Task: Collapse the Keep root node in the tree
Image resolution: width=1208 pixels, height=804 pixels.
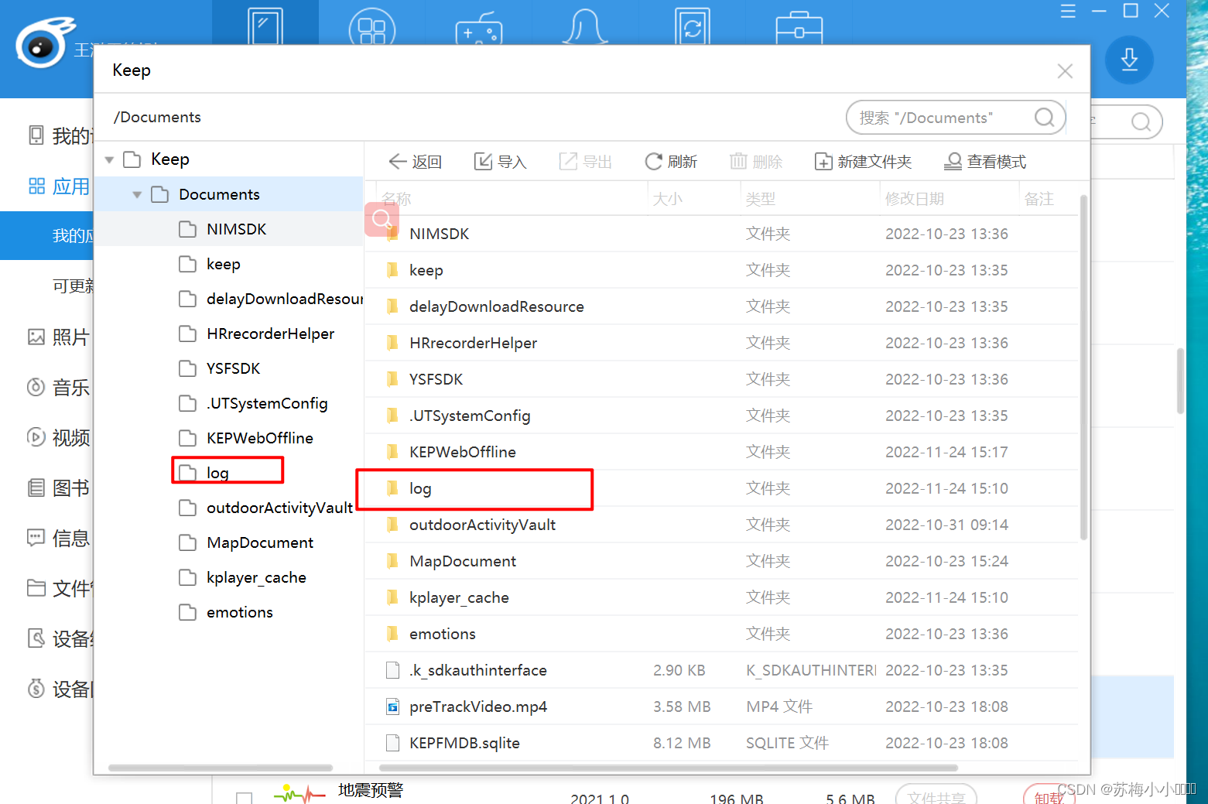Action: coord(110,160)
